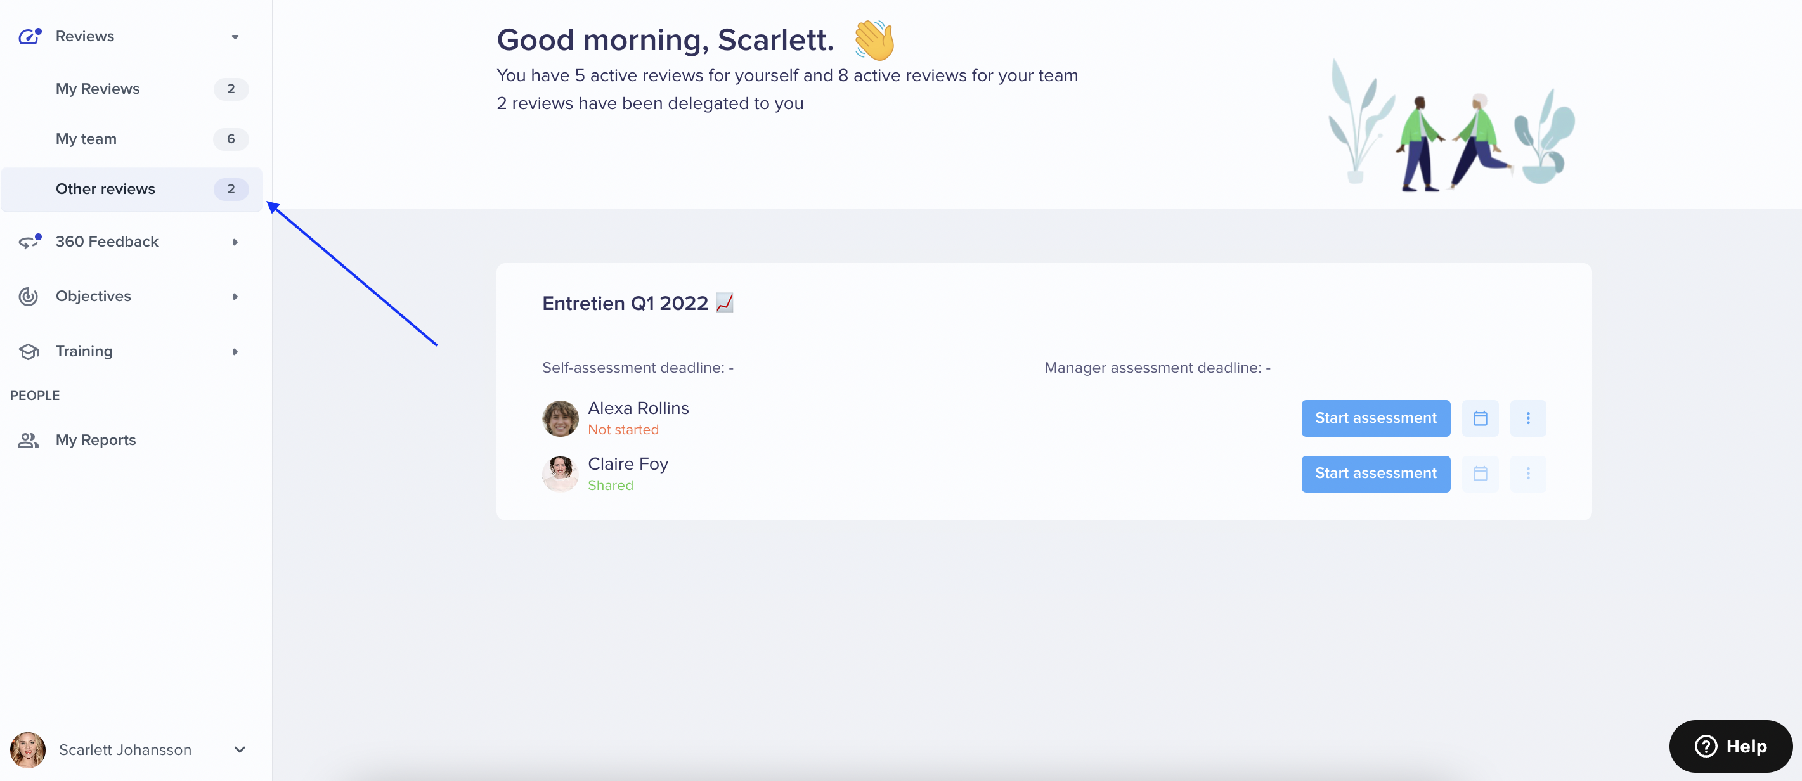The image size is (1802, 781).
Task: Click the Self-assessment deadline text
Action: click(x=637, y=368)
